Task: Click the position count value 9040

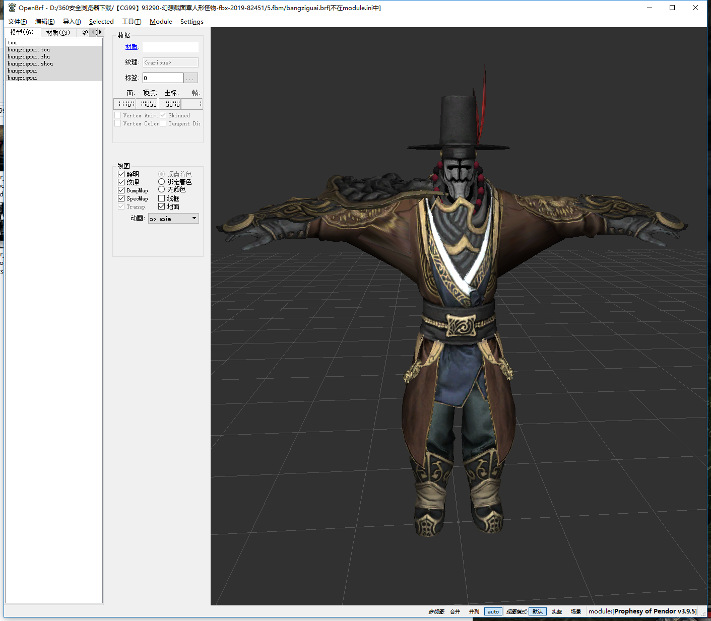Action: tap(170, 104)
